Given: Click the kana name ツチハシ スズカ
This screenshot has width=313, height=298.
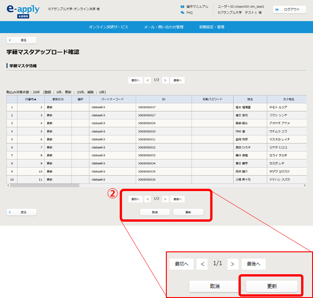Looking at the screenshot, I should pos(280,180).
